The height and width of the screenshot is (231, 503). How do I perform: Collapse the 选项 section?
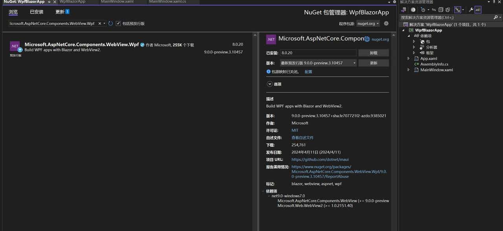270,84
